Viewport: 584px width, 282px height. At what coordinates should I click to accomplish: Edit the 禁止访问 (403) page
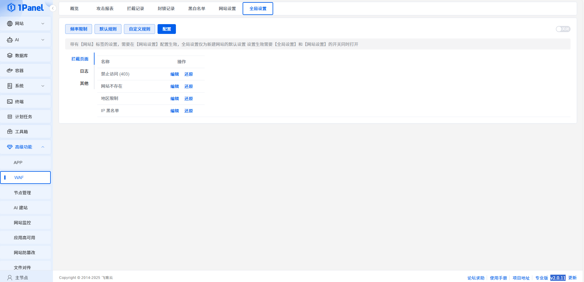pyautogui.click(x=174, y=74)
